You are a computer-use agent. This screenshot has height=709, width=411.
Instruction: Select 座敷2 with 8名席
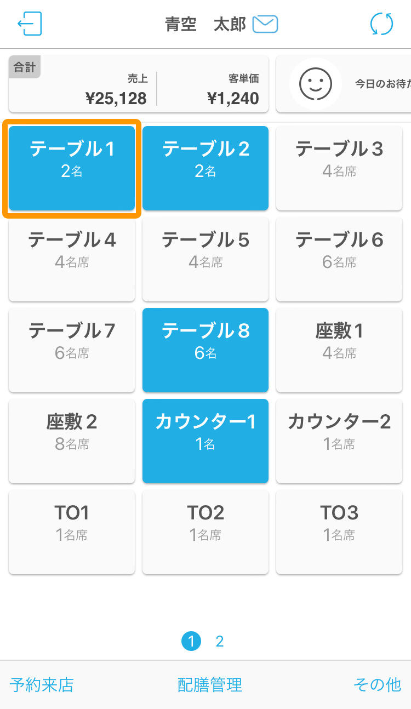(72, 441)
